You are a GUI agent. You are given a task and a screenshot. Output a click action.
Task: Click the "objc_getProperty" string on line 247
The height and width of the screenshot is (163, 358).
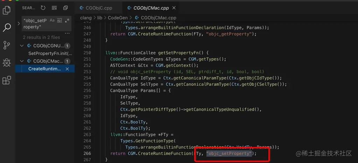point(229,34)
